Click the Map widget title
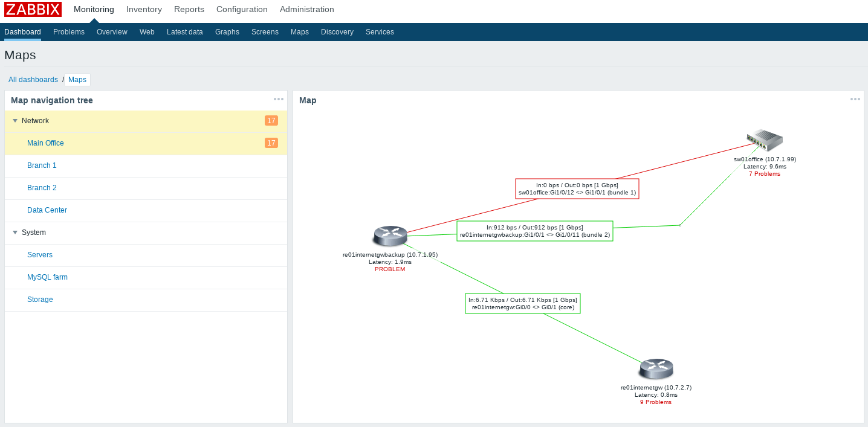This screenshot has height=427, width=868. 308,100
